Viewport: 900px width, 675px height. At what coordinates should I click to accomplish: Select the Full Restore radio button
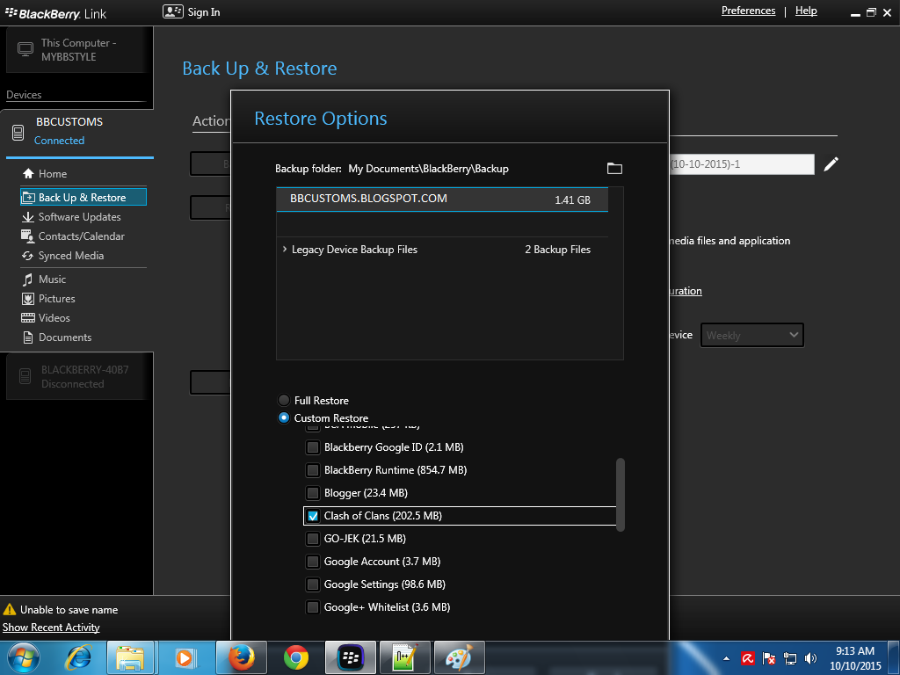click(284, 400)
